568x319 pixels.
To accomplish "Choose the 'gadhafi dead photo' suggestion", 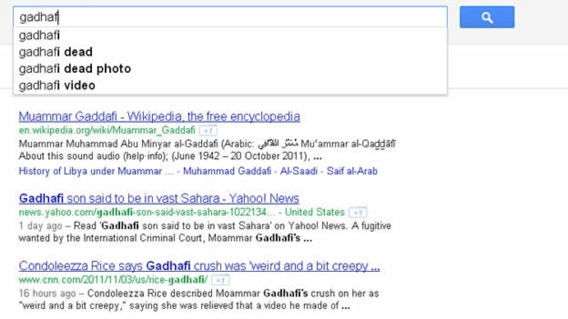I will pos(230,69).
